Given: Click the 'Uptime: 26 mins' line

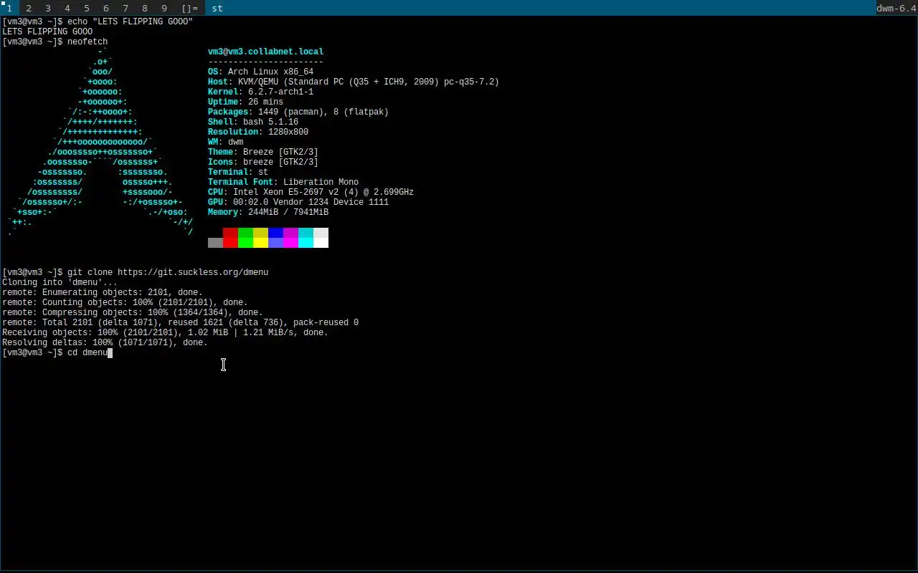Looking at the screenshot, I should (245, 102).
